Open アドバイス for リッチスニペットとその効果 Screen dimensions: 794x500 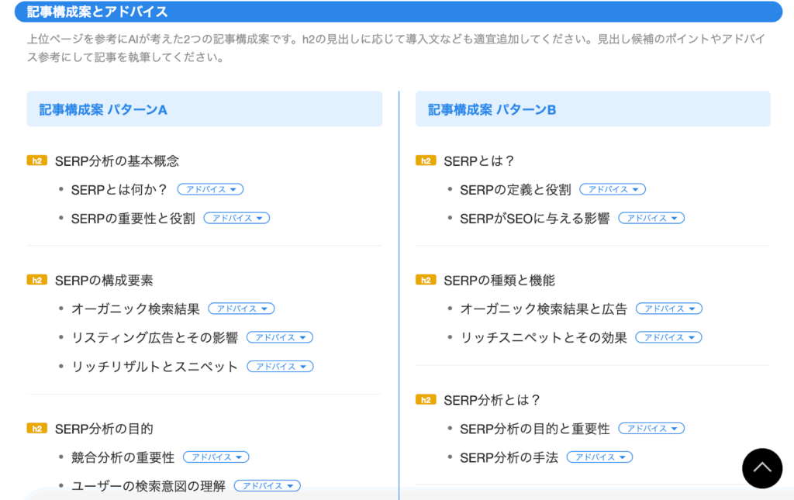pos(668,337)
